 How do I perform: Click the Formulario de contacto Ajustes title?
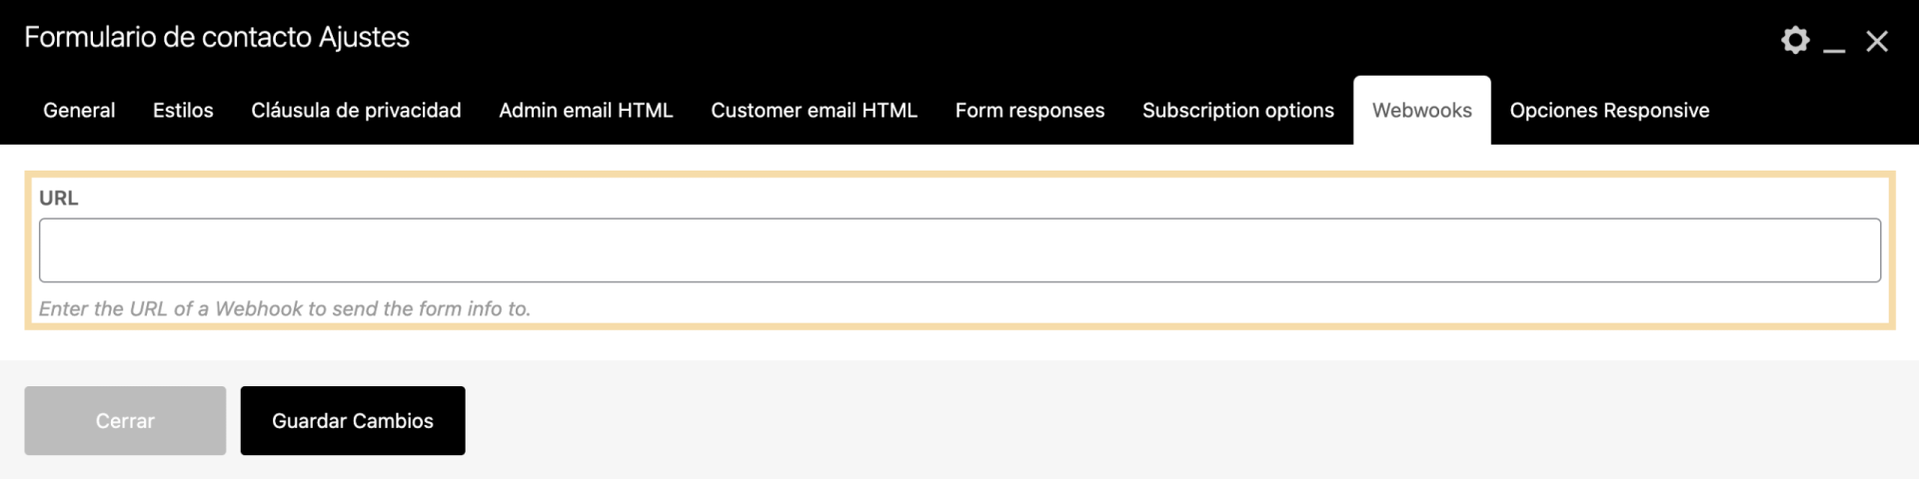pyautogui.click(x=217, y=38)
